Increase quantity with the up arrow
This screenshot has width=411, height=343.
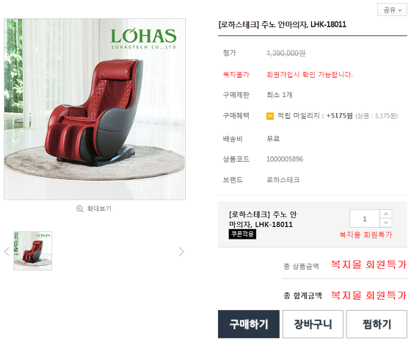[386, 214]
